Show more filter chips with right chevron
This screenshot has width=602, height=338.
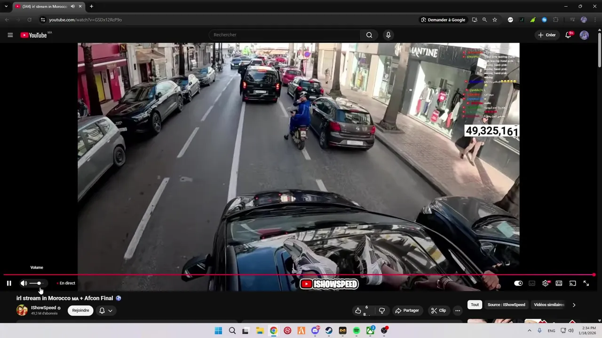point(574,305)
